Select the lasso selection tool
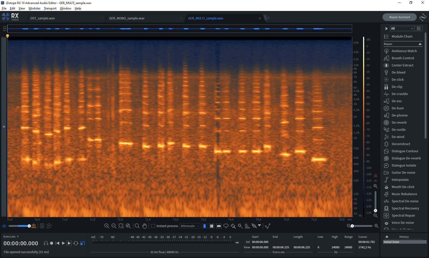Screen dimensions: 429x258 coord(226,226)
